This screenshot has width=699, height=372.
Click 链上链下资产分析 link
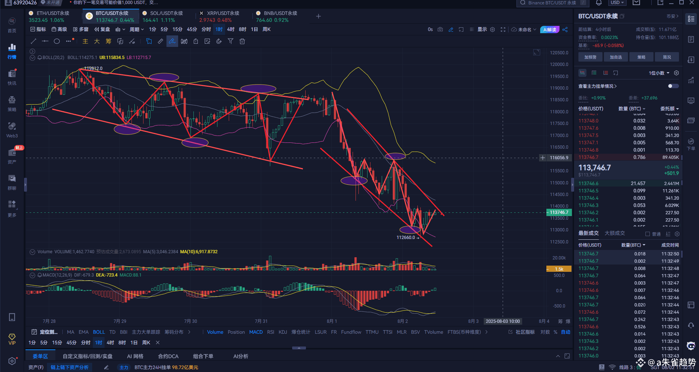click(x=70, y=367)
